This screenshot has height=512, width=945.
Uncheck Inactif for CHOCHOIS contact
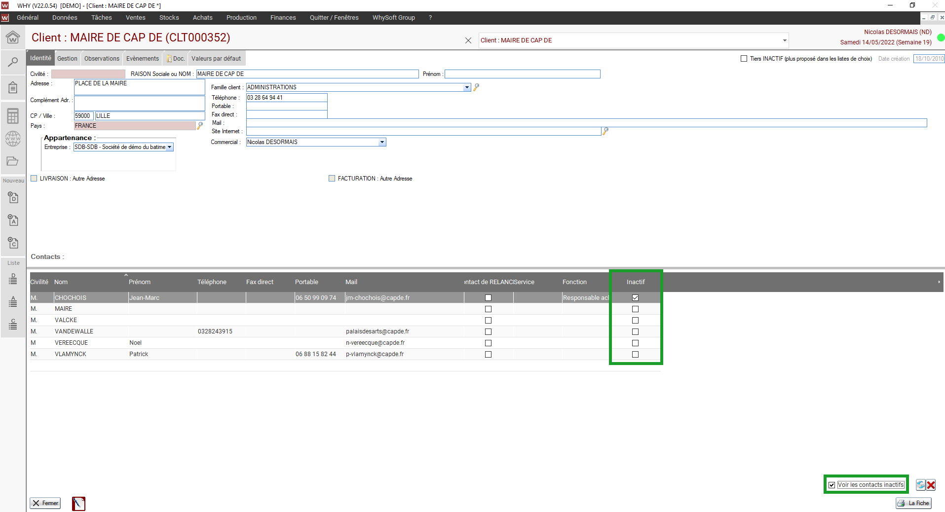(636, 298)
